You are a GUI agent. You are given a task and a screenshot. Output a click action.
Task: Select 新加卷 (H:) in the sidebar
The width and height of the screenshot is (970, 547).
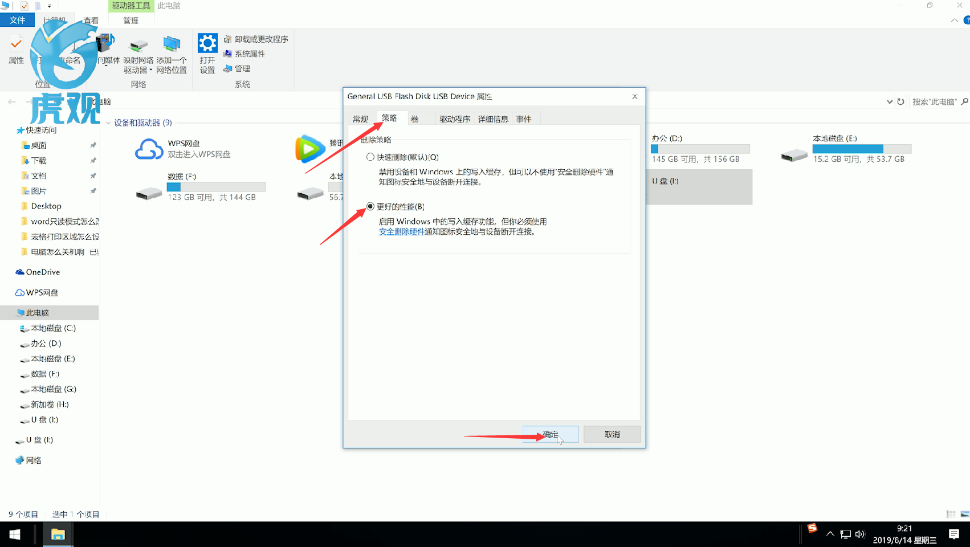point(44,405)
